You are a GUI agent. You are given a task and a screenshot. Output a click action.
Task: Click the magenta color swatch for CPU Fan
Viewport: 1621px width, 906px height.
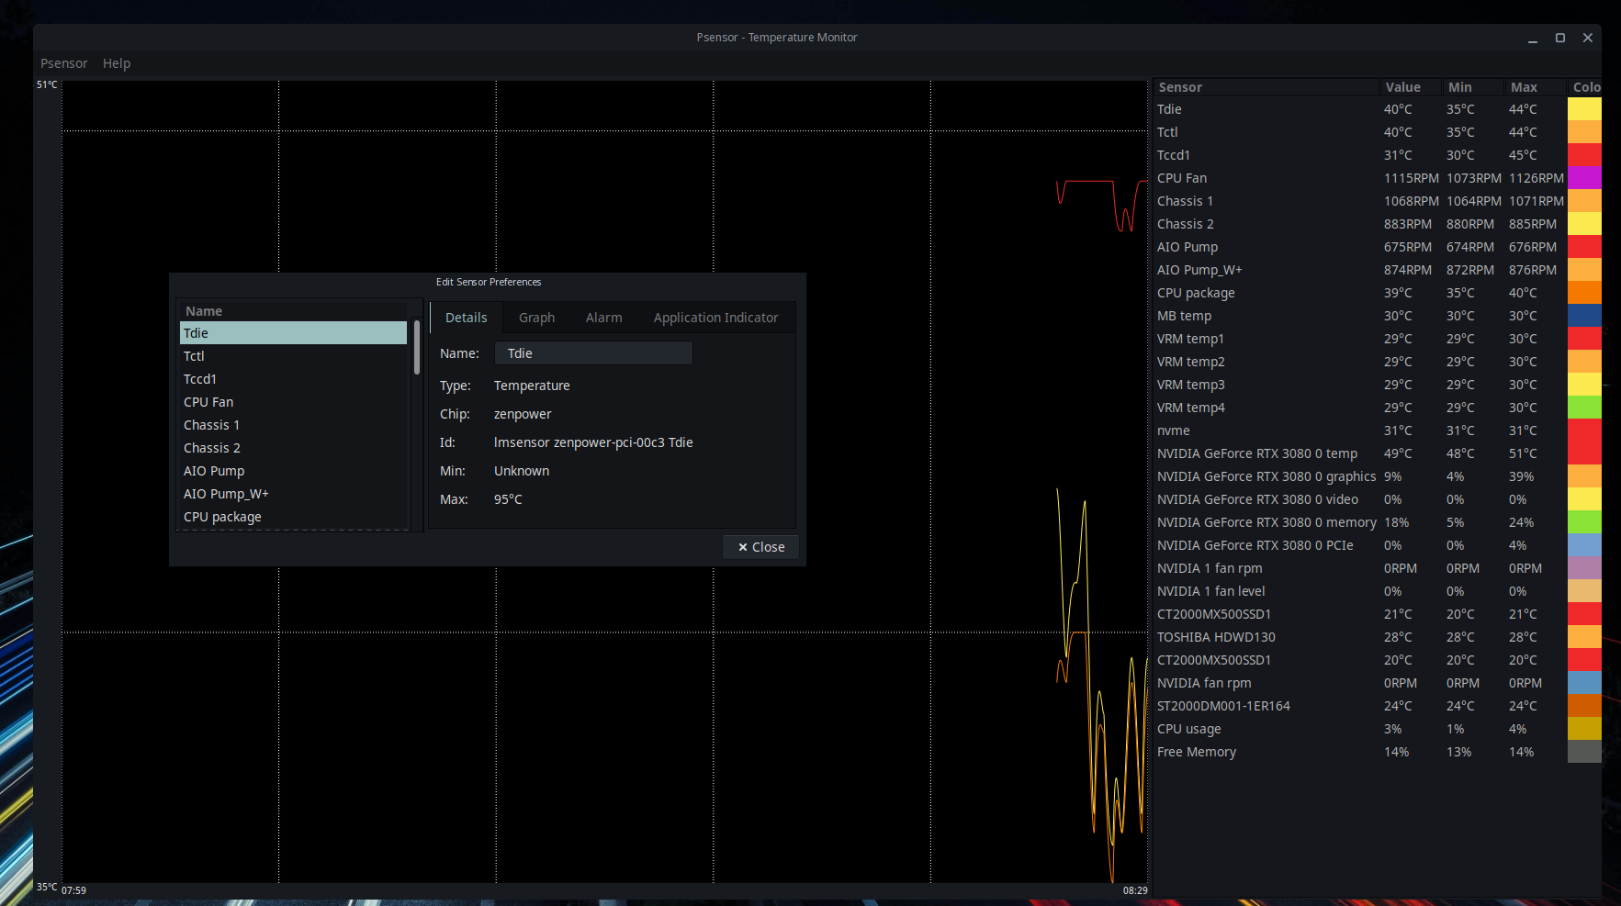coord(1584,178)
